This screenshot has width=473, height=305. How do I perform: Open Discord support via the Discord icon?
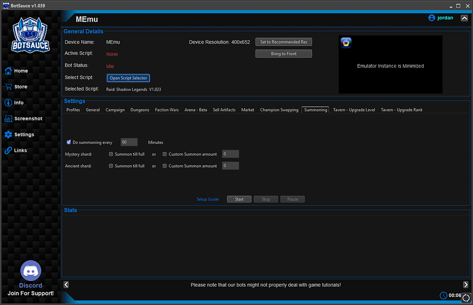click(x=30, y=270)
